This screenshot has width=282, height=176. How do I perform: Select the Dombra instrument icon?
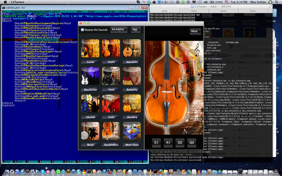[x=132, y=103]
